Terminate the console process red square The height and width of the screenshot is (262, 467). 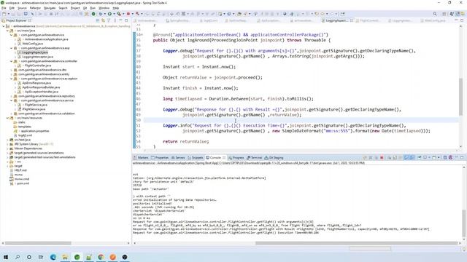coord(382,158)
